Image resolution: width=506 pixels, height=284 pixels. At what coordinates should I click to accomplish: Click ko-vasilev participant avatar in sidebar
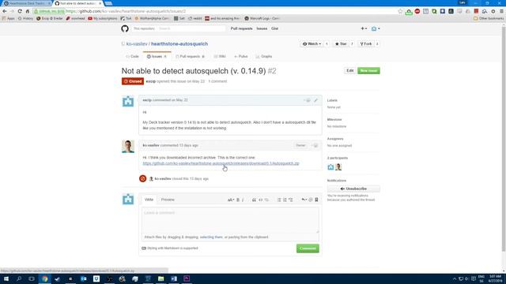click(338, 167)
